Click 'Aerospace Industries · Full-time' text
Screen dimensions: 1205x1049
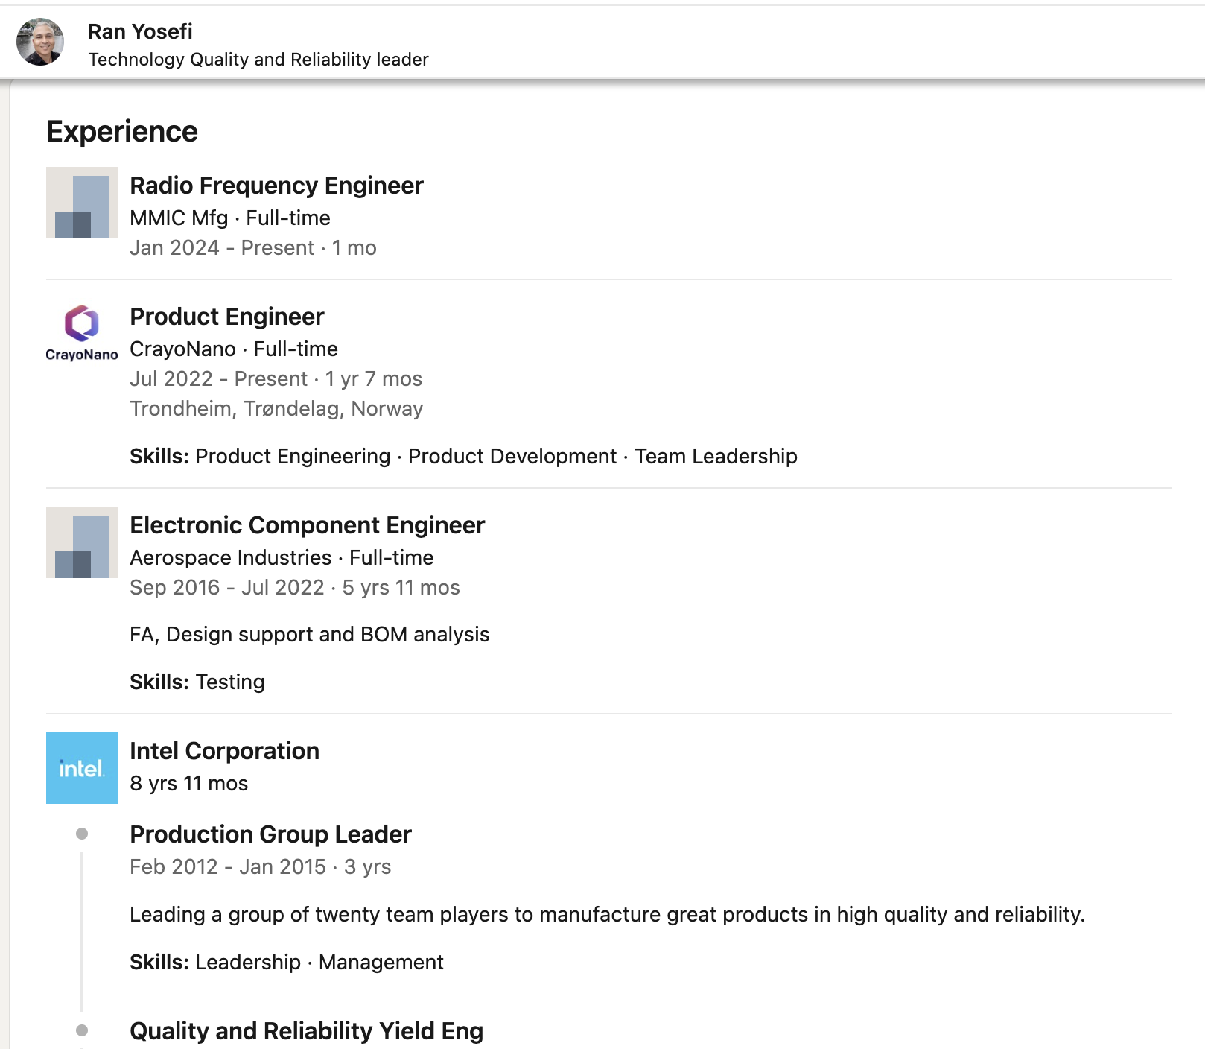pyautogui.click(x=282, y=558)
